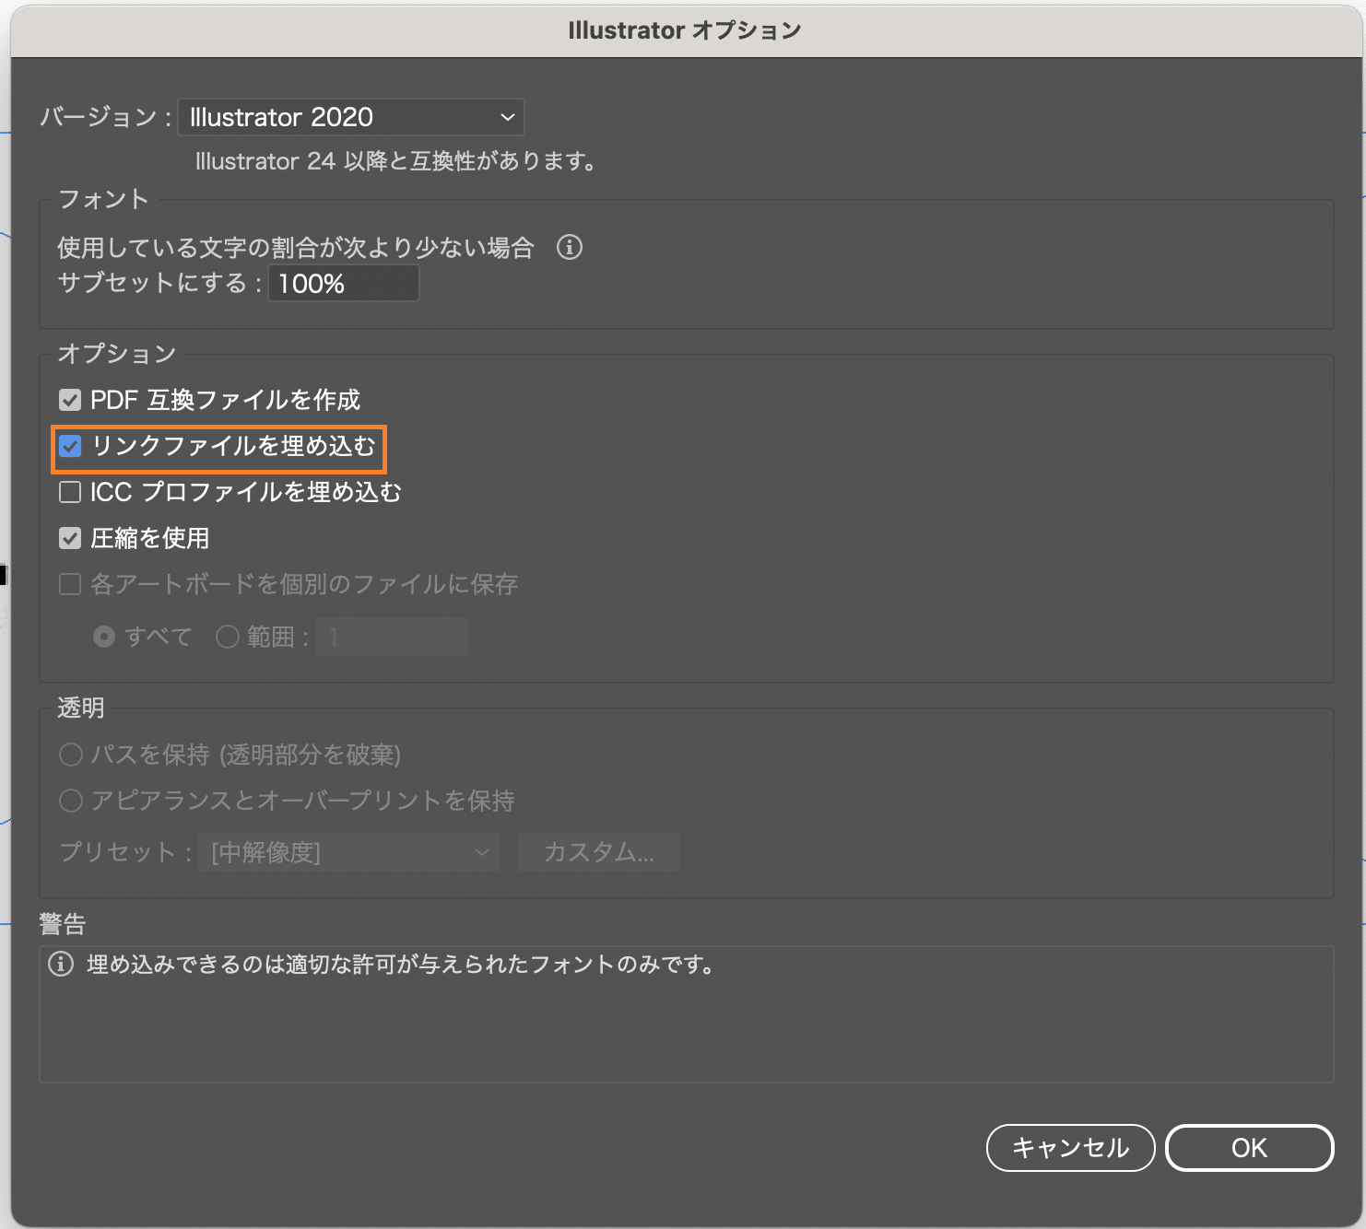Click the カスタム... button
The height and width of the screenshot is (1229, 1366).
point(599,852)
